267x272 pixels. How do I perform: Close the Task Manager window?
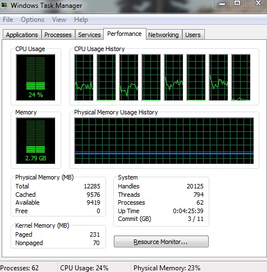point(258,3)
